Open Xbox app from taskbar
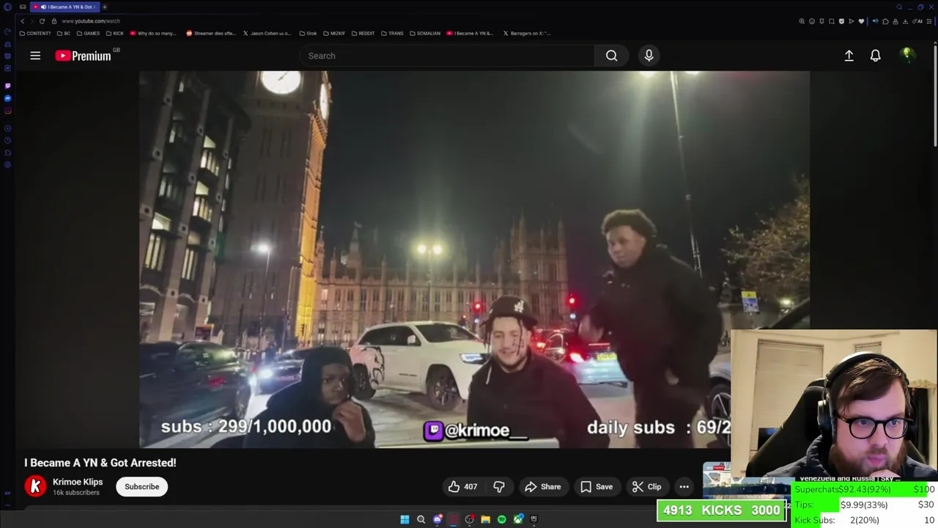The width and height of the screenshot is (938, 528). click(x=518, y=519)
